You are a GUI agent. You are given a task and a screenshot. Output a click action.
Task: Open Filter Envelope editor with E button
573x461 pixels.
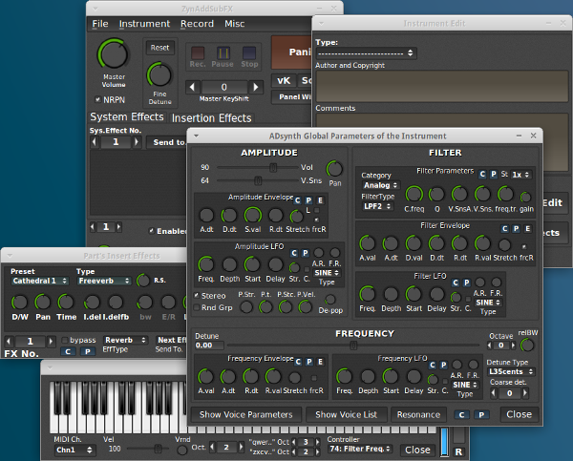click(528, 229)
